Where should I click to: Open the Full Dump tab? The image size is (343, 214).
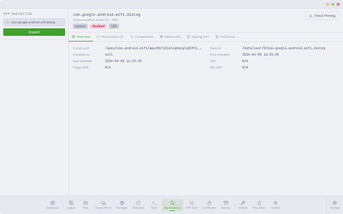click(x=225, y=37)
